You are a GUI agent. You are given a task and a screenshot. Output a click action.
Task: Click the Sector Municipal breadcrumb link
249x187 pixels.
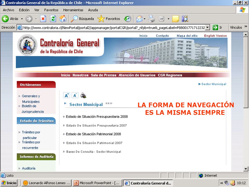(213, 84)
